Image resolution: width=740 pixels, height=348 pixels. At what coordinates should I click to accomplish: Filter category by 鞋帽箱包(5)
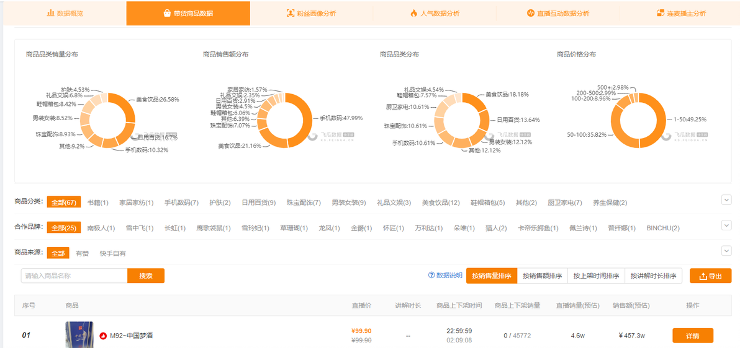pos(487,202)
